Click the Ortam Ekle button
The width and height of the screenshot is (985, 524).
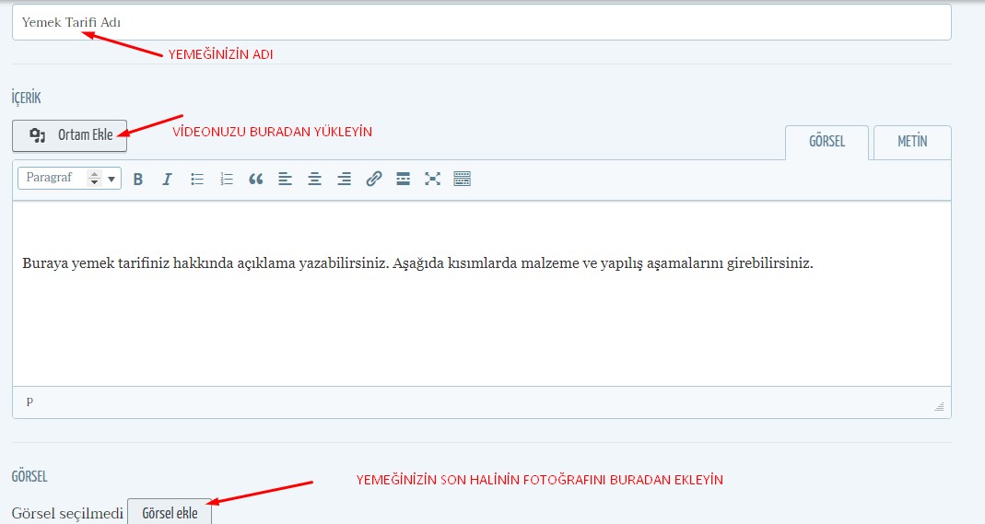coord(70,135)
